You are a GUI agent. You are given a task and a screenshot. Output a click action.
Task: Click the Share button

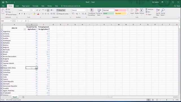tap(177, 6)
